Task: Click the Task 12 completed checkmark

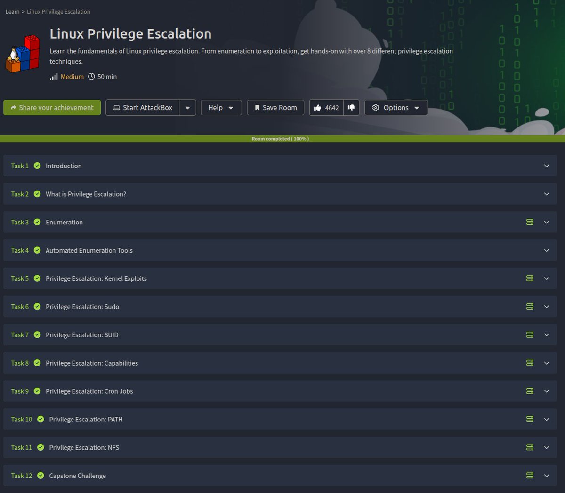Action: tap(40, 476)
